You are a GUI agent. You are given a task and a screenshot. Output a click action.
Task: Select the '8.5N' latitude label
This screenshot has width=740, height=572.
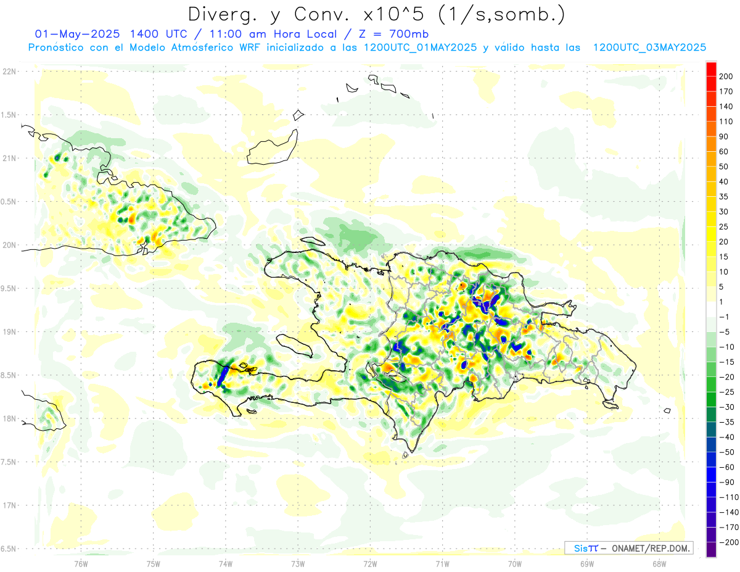pos(9,375)
